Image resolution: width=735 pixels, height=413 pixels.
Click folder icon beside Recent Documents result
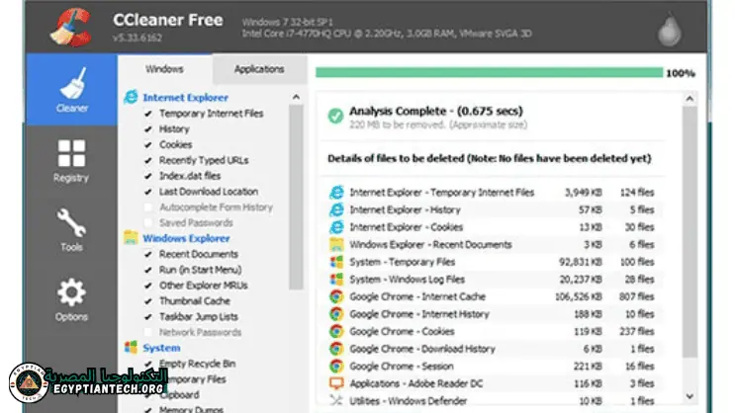[x=336, y=244]
